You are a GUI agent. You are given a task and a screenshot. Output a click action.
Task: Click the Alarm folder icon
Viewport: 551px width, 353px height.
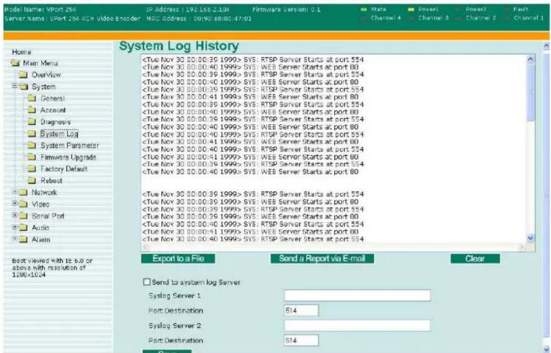tap(24, 239)
